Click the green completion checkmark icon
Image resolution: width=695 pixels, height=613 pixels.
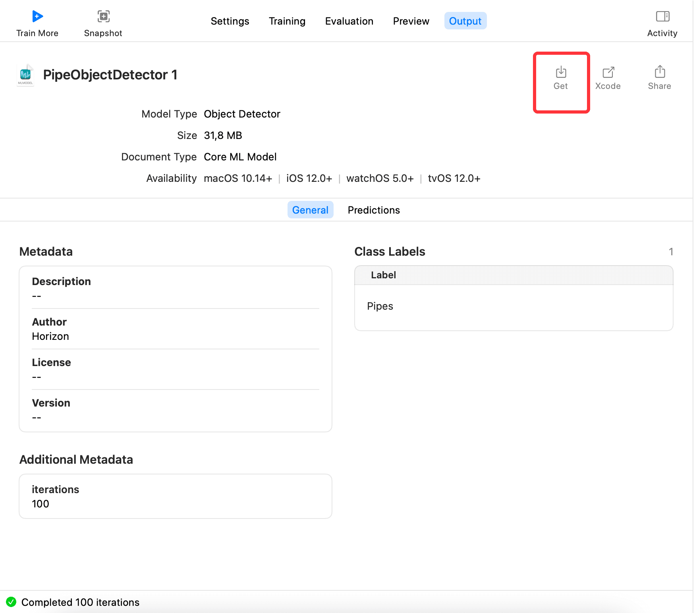11,602
